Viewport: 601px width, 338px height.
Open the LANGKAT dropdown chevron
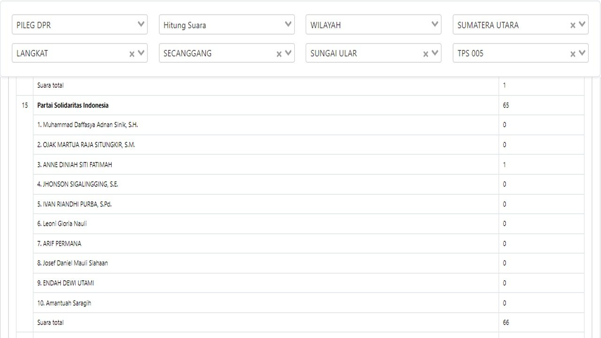141,53
